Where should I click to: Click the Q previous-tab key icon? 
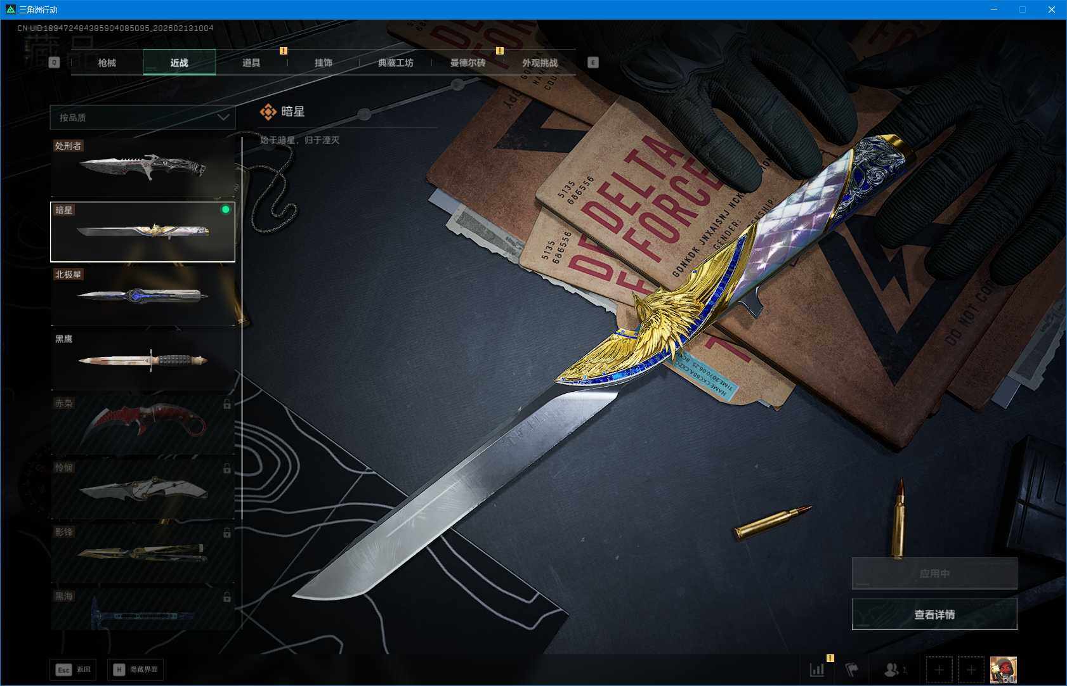coord(54,62)
